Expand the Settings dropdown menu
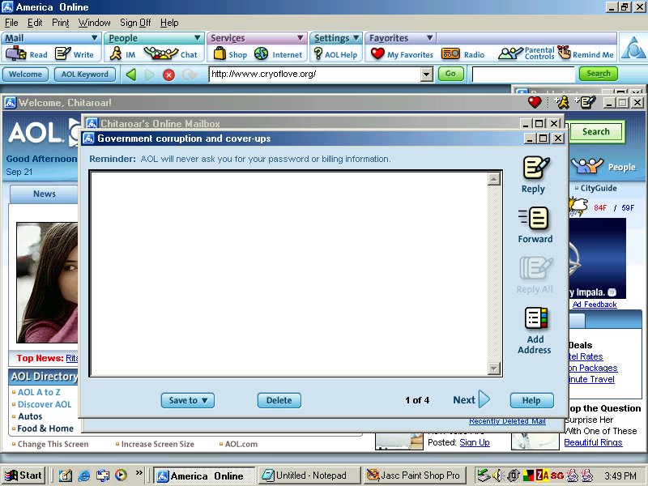The image size is (648, 486). (356, 38)
